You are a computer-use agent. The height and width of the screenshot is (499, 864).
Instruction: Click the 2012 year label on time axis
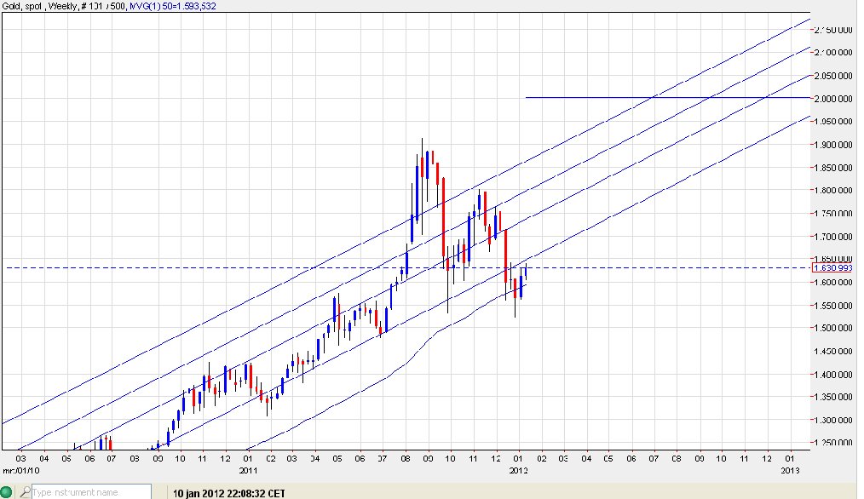519,470
